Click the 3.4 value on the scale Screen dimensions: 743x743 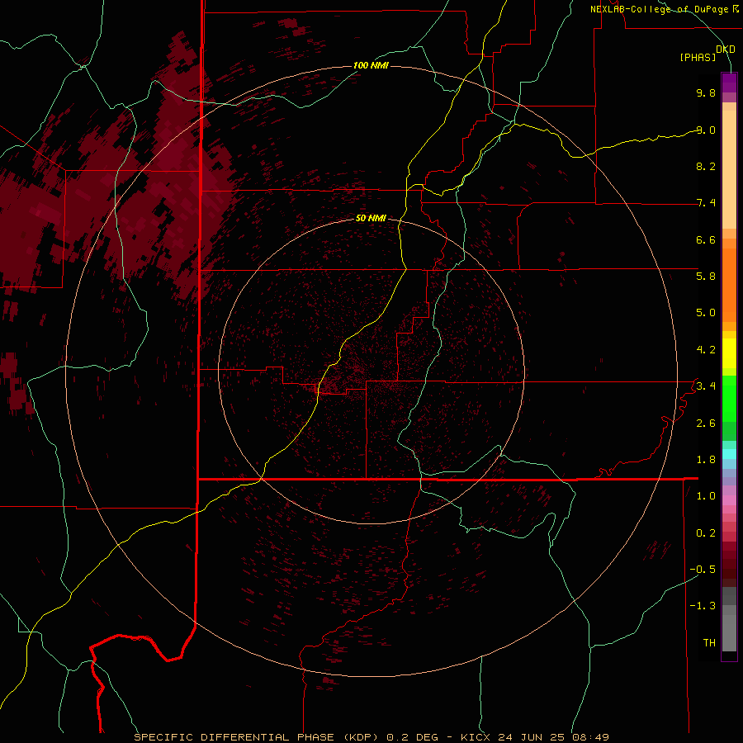[x=706, y=386]
